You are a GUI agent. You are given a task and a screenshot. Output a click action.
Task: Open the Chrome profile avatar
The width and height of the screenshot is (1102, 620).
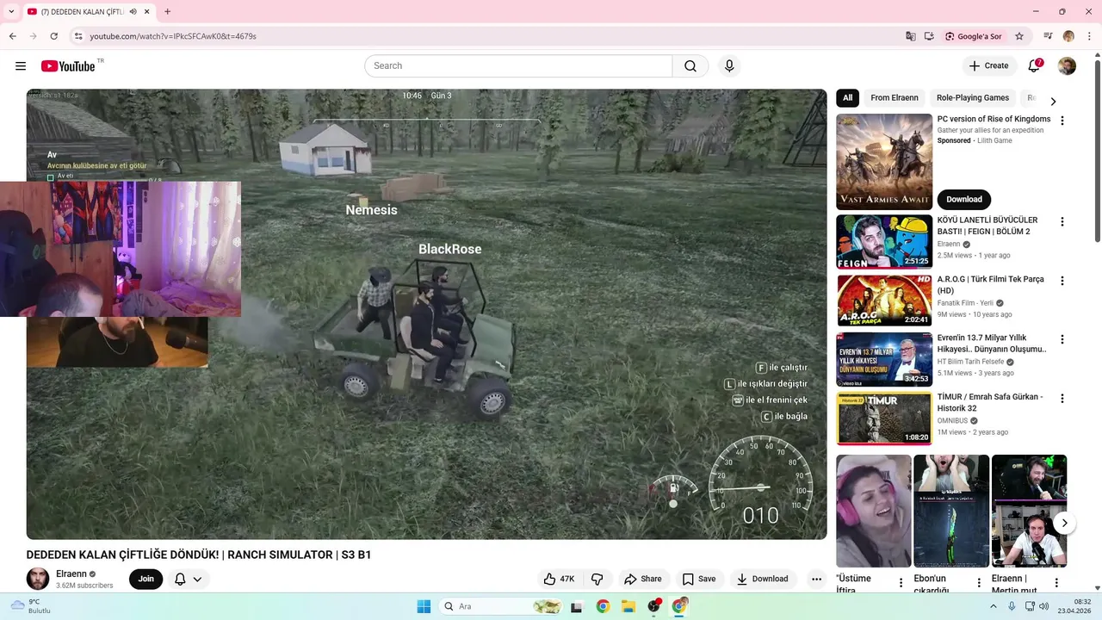1068,36
